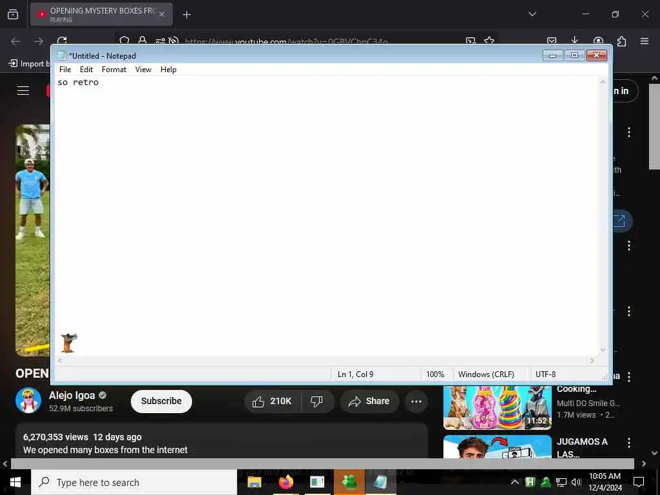Close the OPENING MYSTERY BOXES tab
Viewport: 660px width, 495px height.
point(162,14)
